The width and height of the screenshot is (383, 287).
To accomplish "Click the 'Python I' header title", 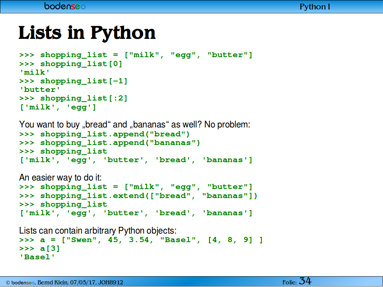I will 315,7.
